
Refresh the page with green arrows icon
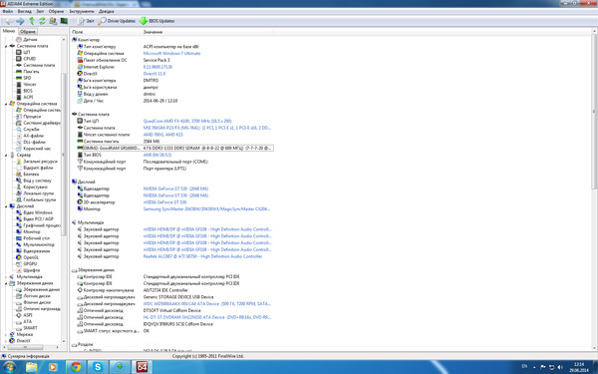[42, 21]
